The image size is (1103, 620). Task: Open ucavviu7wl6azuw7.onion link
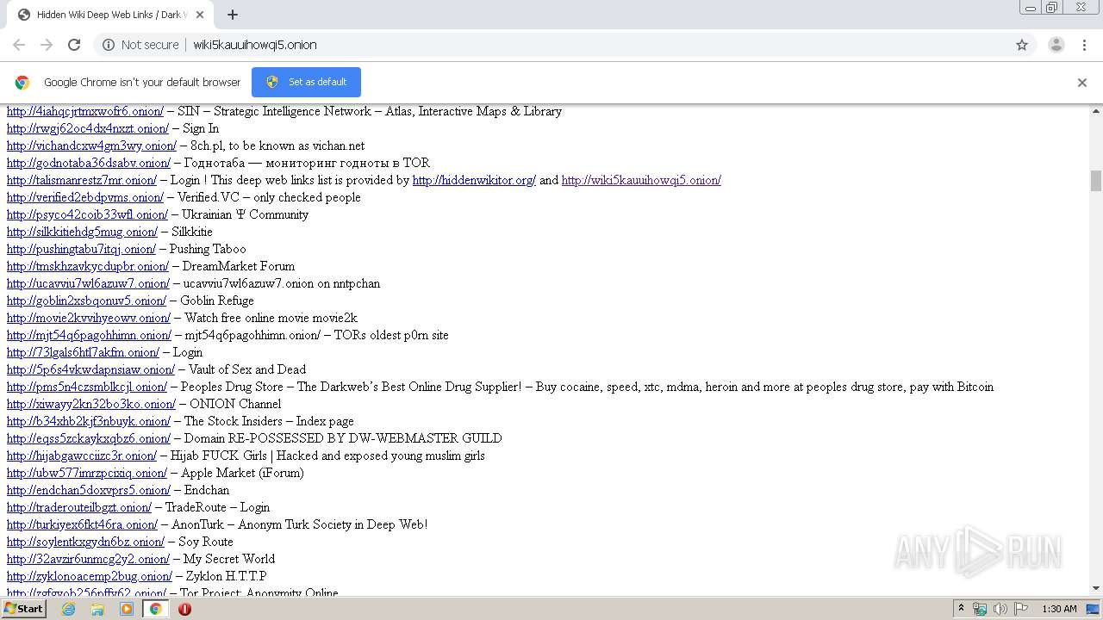tap(88, 283)
